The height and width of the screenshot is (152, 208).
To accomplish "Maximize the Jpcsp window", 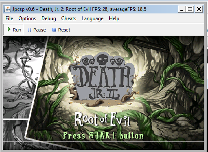I will pos(190,9).
